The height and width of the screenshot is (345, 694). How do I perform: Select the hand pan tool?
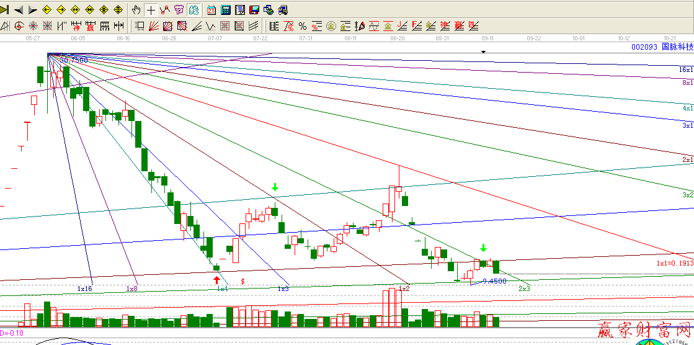tap(137, 10)
